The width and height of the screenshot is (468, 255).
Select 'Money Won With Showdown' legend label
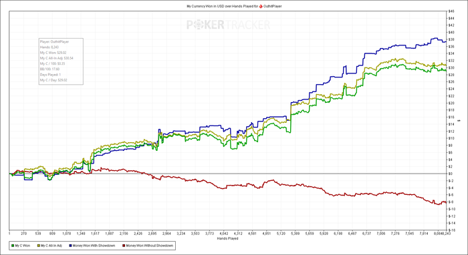point(94,246)
